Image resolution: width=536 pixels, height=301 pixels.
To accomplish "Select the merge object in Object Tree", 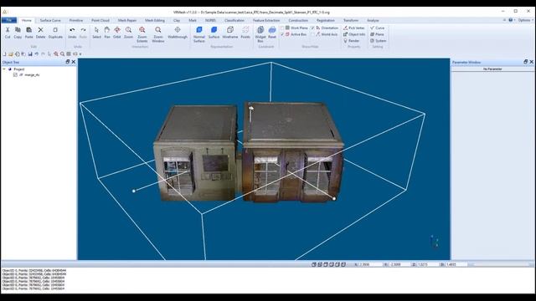I will click(32, 74).
